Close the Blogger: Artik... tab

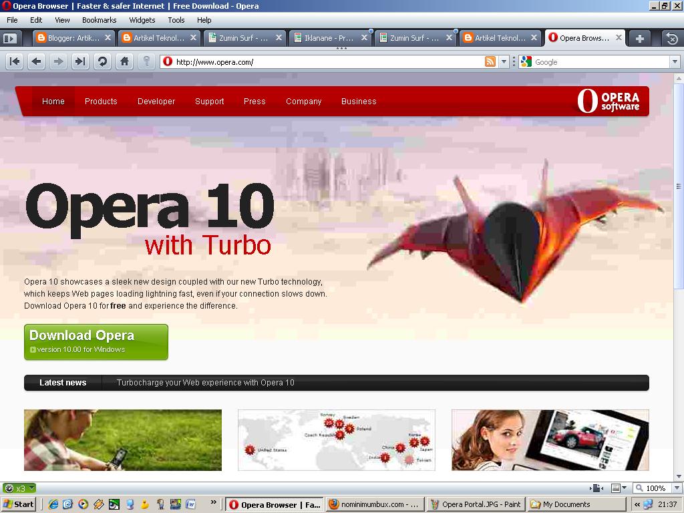108,38
